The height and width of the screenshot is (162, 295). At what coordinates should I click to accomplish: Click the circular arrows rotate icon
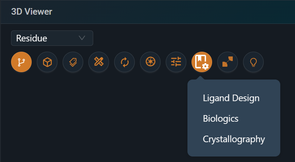124,62
